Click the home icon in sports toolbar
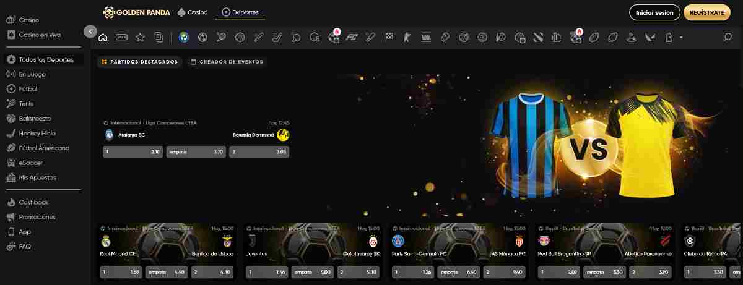The image size is (743, 285). point(103,37)
